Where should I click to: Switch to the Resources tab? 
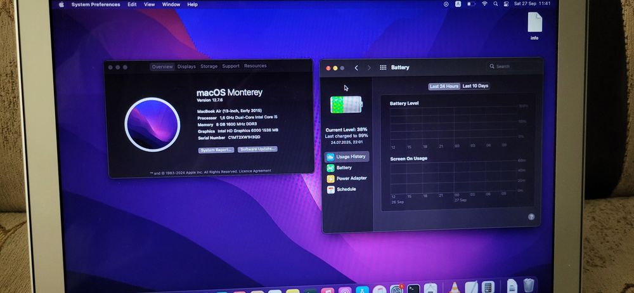(x=255, y=65)
